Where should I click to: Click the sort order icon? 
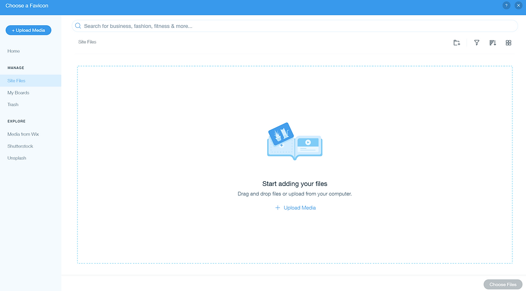click(x=492, y=43)
